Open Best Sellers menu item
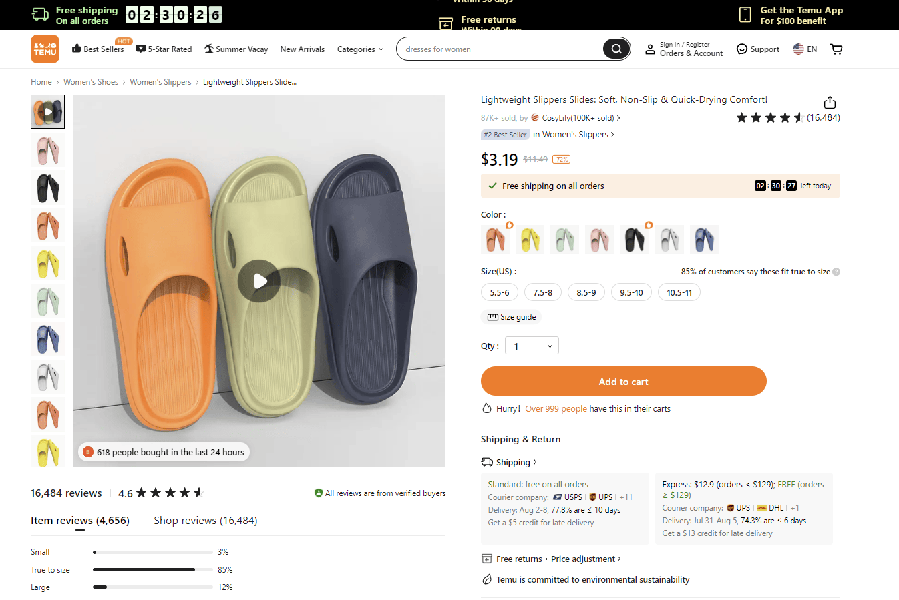The image size is (899, 600). pyautogui.click(x=98, y=49)
